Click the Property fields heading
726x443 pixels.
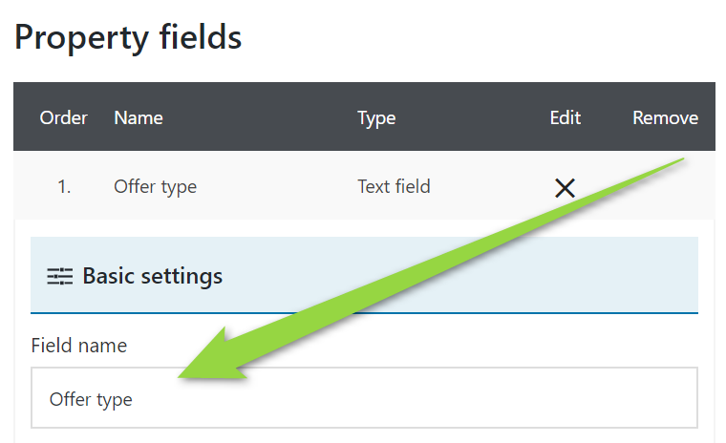coord(128,38)
